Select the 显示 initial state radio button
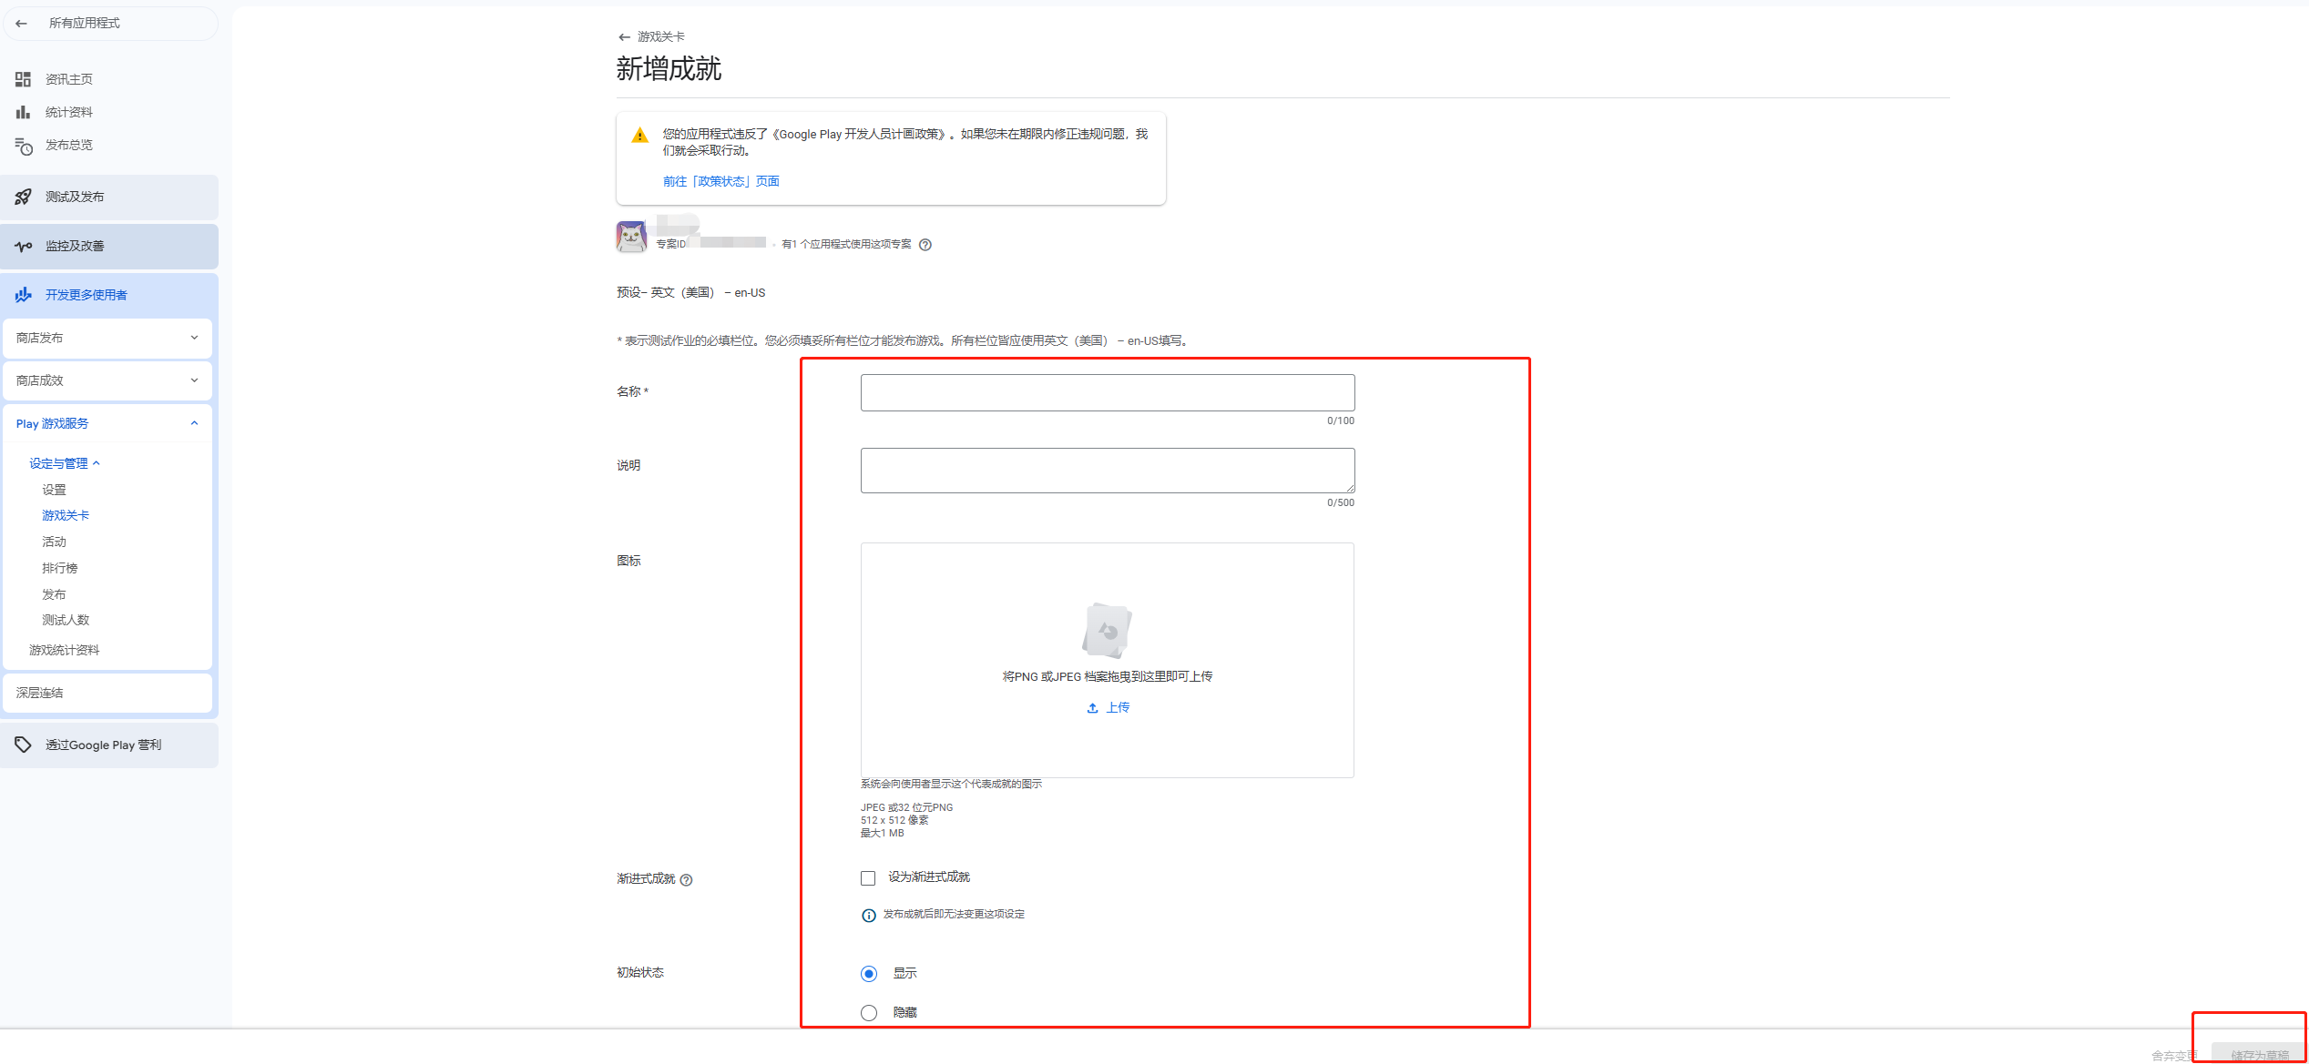This screenshot has height=1064, width=2309. pyautogui.click(x=869, y=974)
